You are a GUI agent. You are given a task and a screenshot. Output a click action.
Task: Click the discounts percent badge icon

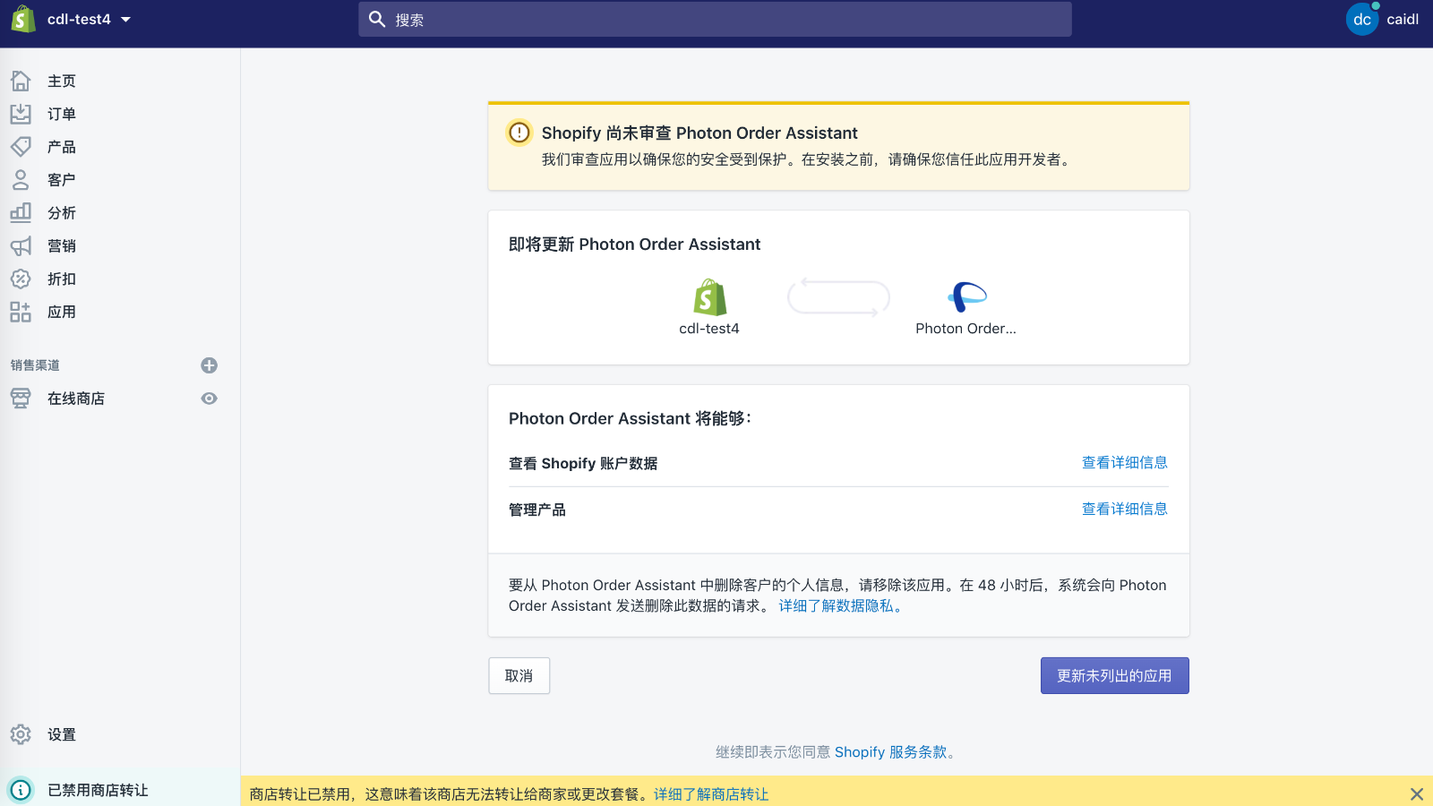coord(21,279)
